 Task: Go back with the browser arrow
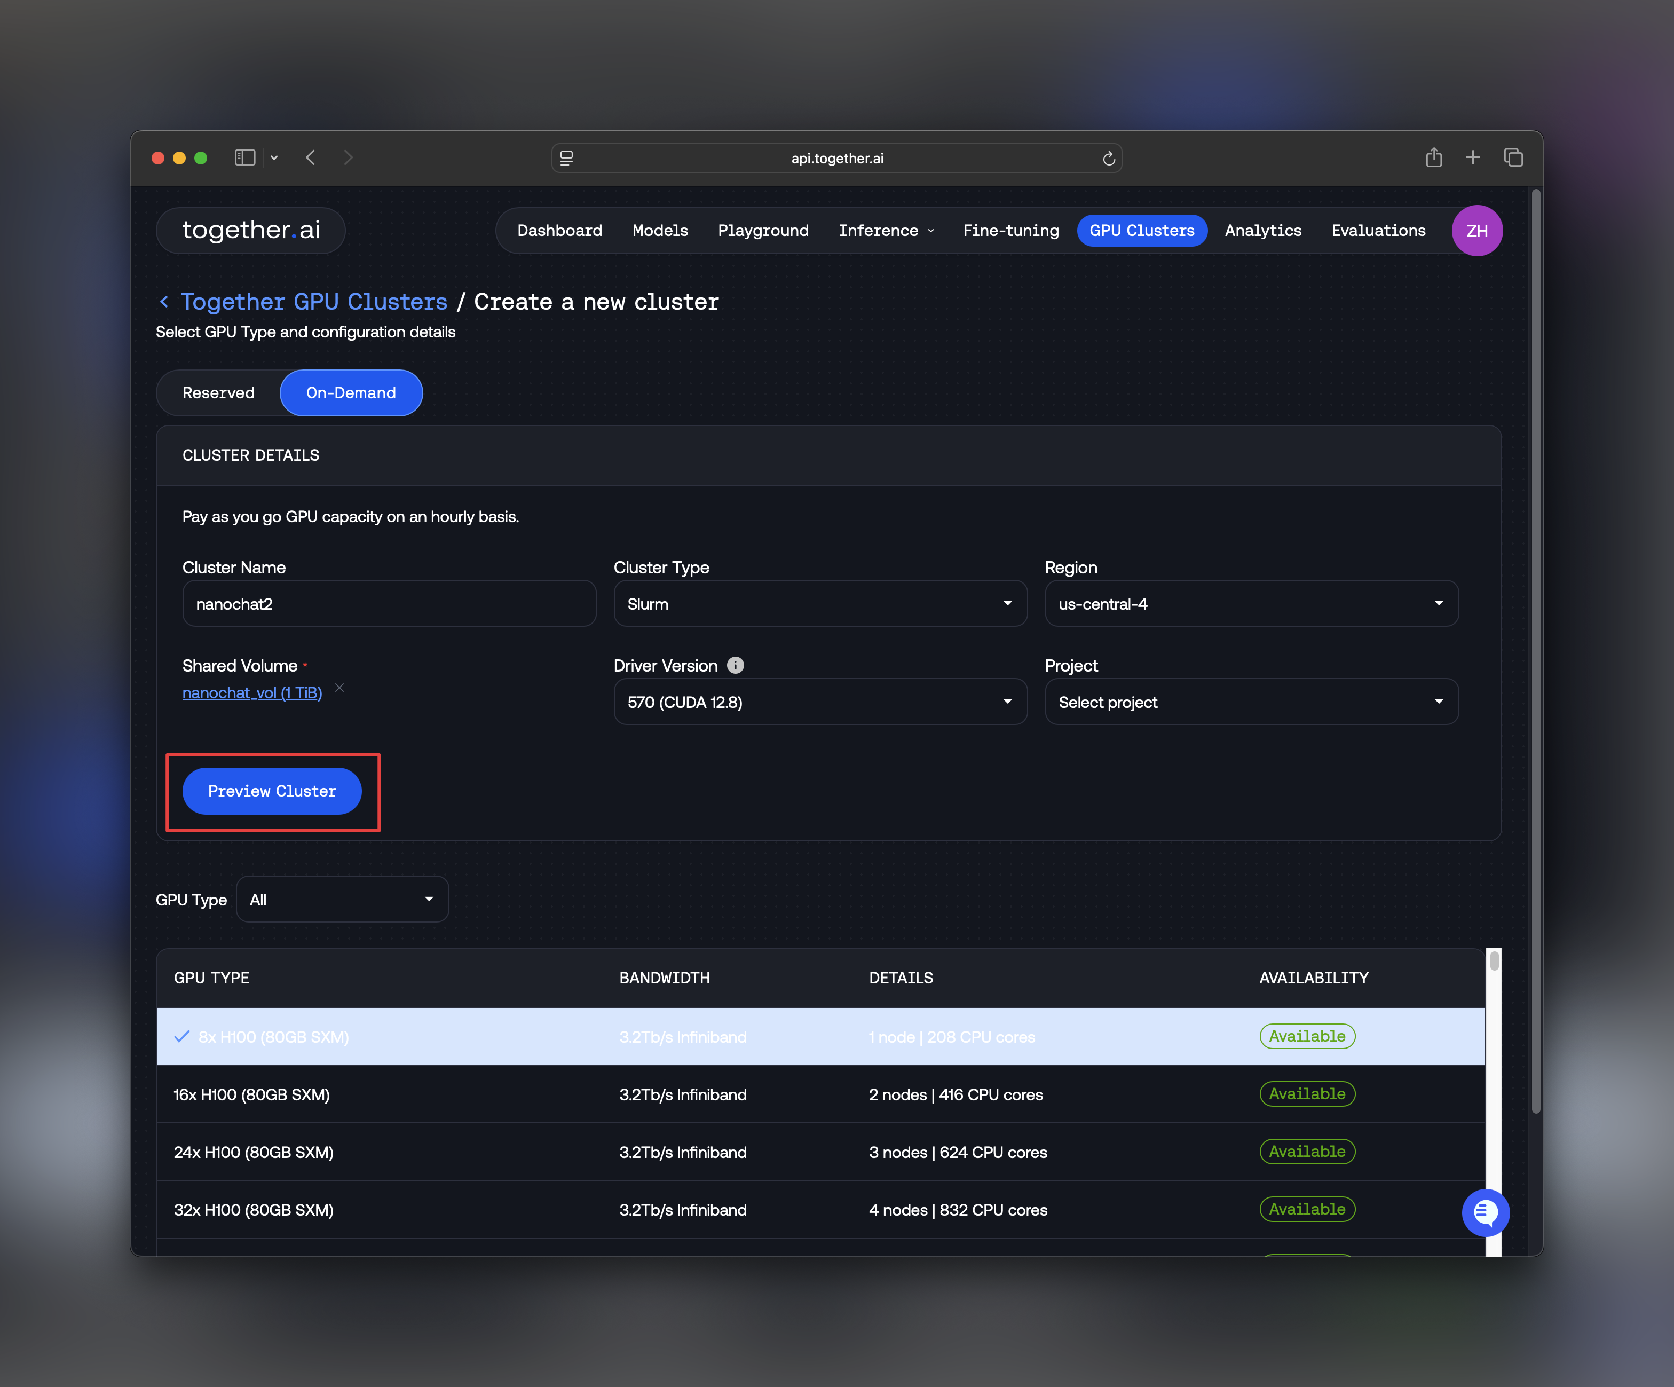pyautogui.click(x=311, y=158)
